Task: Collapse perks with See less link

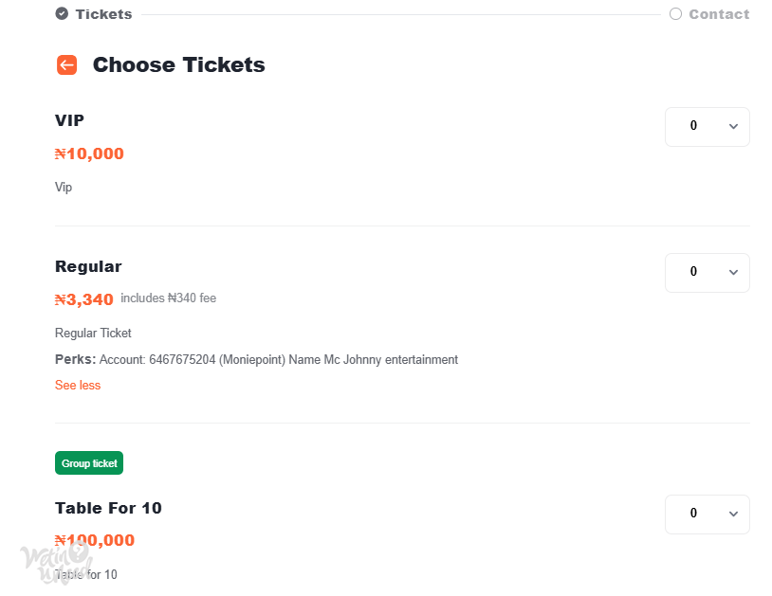Action: tap(78, 385)
